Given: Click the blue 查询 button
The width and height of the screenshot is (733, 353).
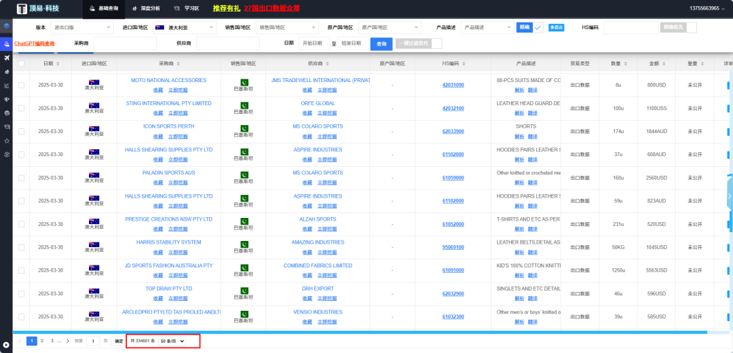Looking at the screenshot, I should [x=381, y=43].
